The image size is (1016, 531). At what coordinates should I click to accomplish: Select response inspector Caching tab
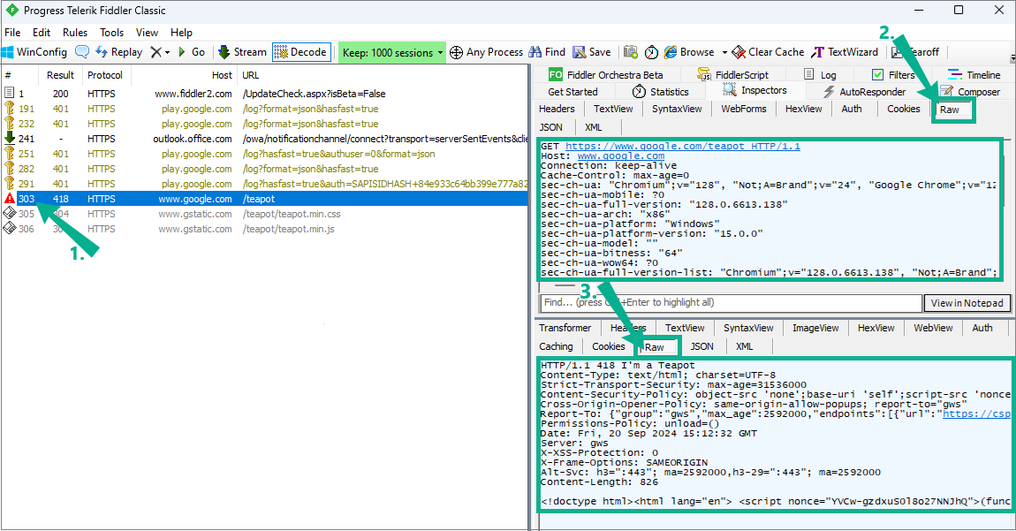point(556,346)
